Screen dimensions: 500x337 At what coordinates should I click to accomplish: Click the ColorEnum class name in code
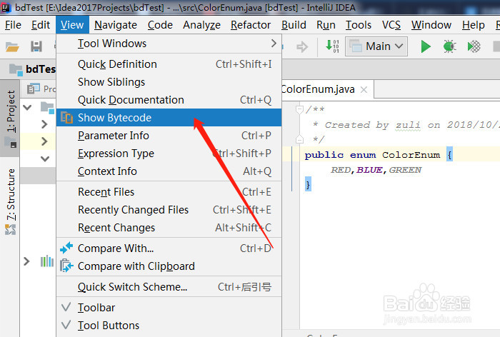pyautogui.click(x=411, y=155)
